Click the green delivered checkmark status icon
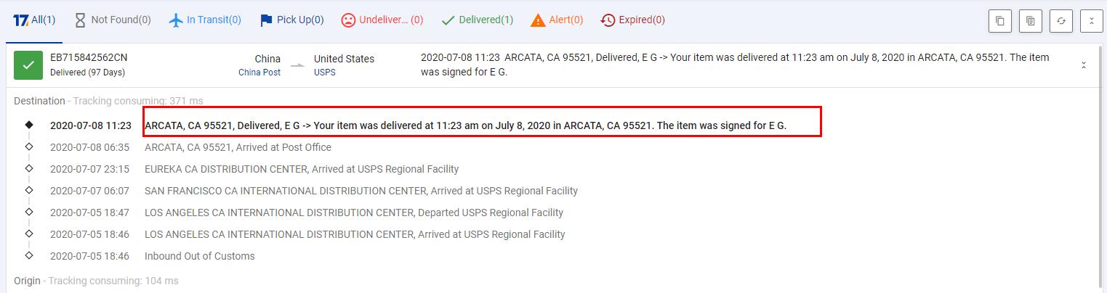 tap(28, 65)
